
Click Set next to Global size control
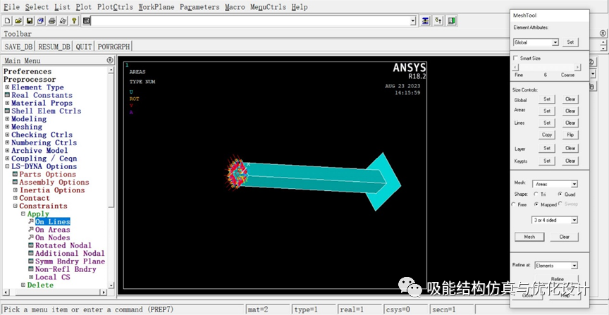[x=547, y=99]
